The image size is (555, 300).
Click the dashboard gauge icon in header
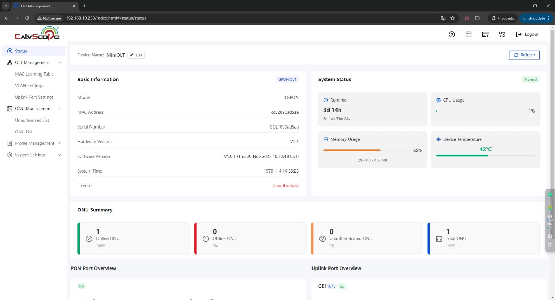click(x=452, y=34)
